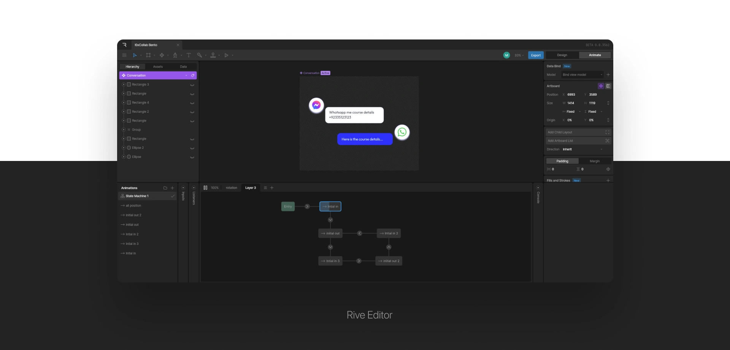Viewport: 730px width, 350px height.
Task: Open the layers list icon
Action: (x=265, y=188)
